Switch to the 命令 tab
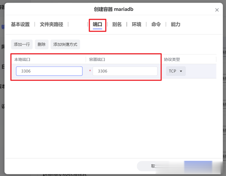Viewport: 226px width, 176px height. [x=156, y=24]
